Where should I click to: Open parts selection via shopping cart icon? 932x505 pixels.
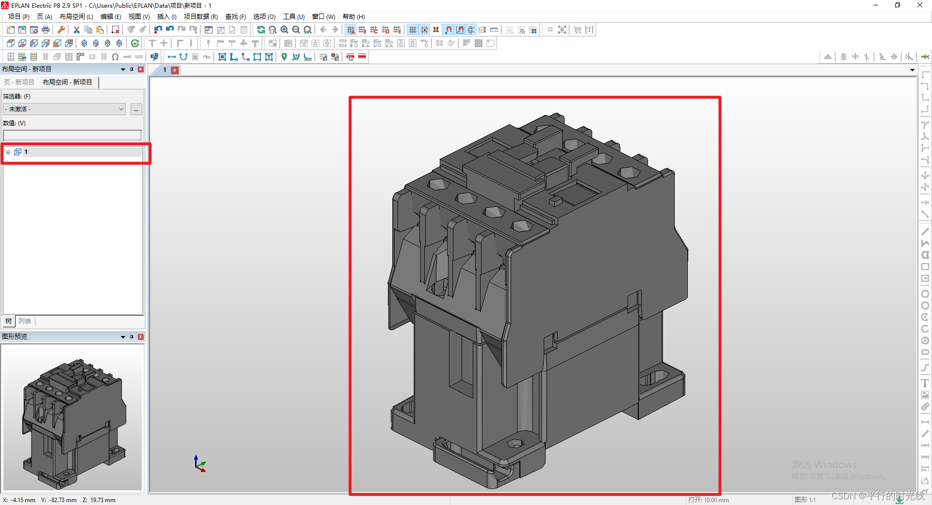[x=578, y=30]
